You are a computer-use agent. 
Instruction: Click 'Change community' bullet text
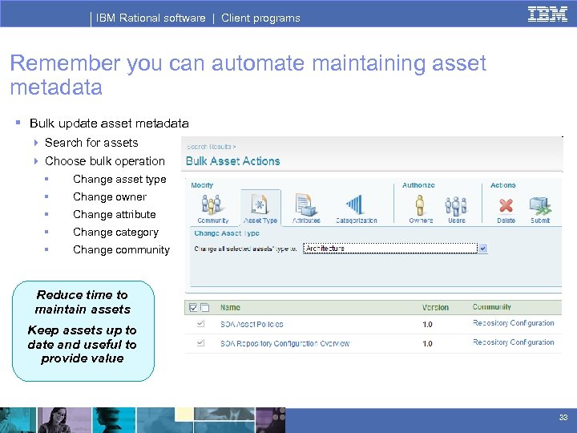click(x=122, y=249)
